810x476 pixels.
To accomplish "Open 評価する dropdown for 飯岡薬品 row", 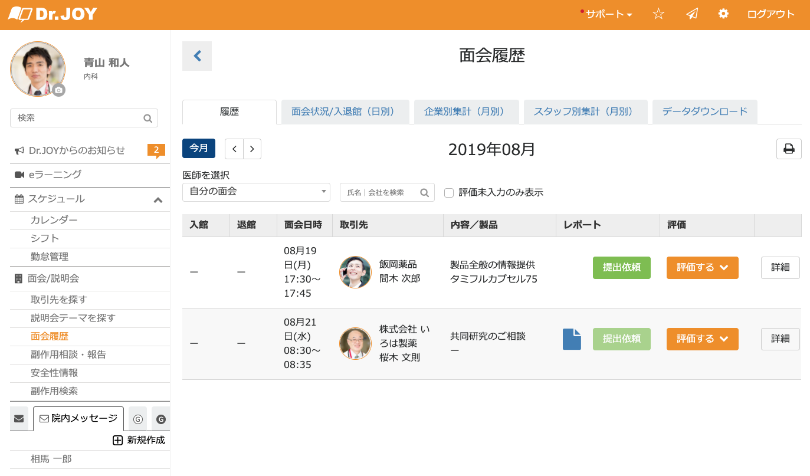I will point(702,267).
